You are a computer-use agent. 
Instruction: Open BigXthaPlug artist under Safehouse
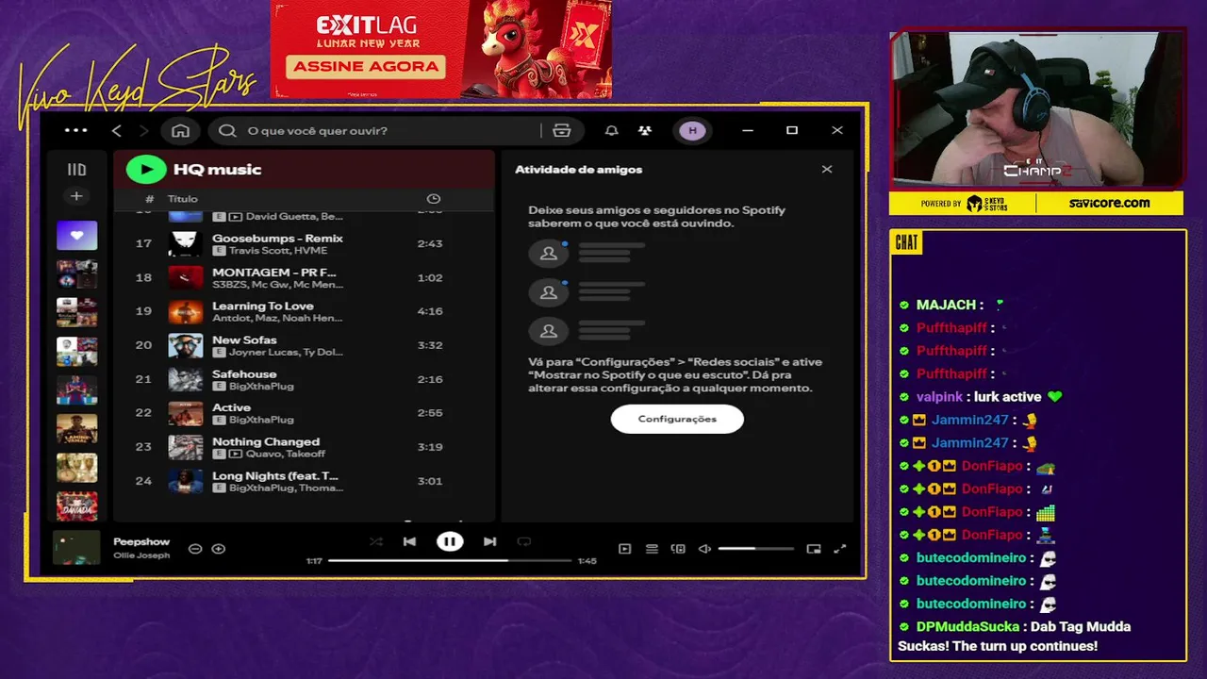(x=261, y=387)
